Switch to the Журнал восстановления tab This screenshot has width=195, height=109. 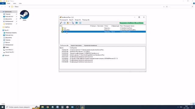pos(90,45)
